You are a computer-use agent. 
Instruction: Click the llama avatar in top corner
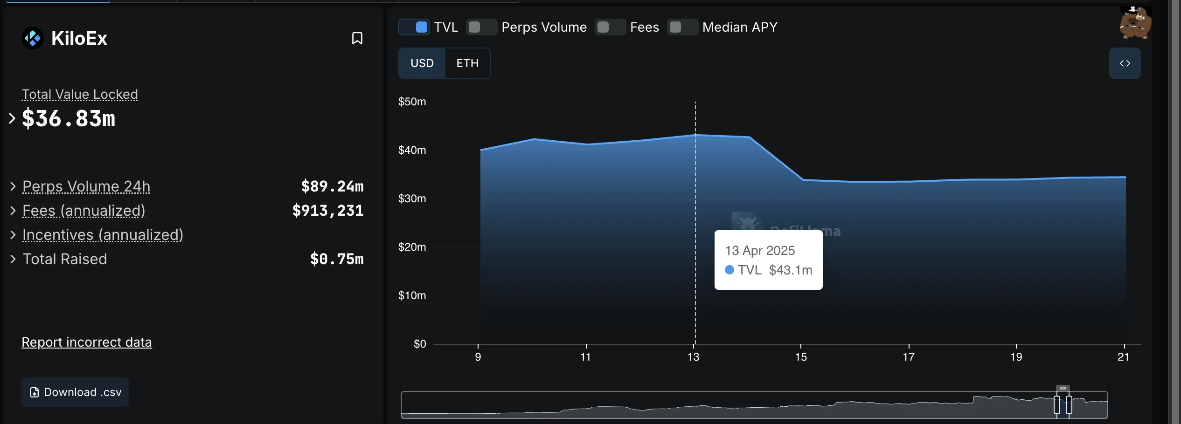click(1135, 23)
